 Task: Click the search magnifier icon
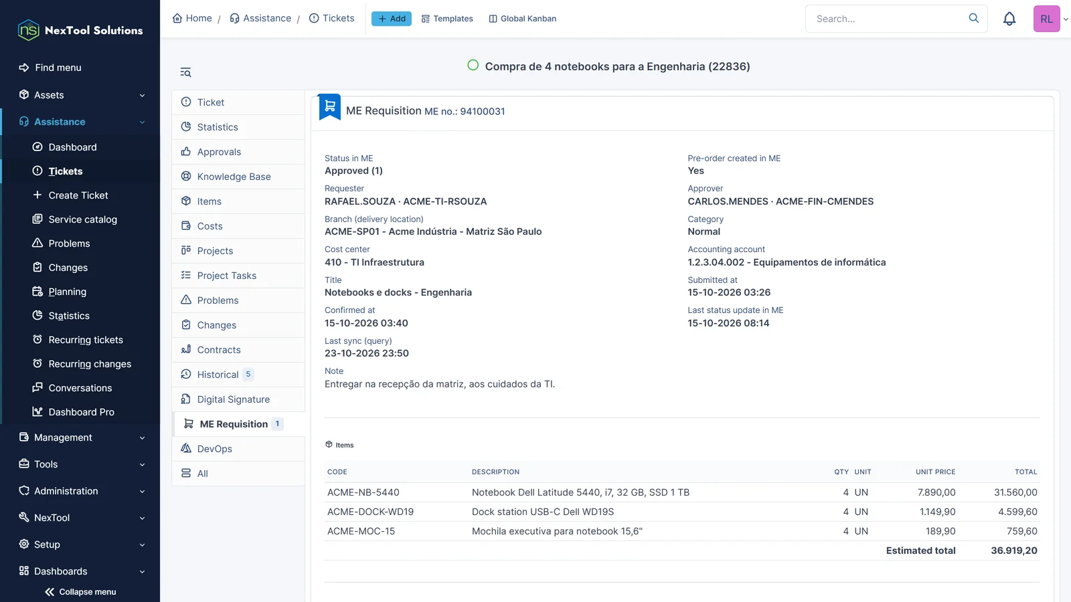974,18
